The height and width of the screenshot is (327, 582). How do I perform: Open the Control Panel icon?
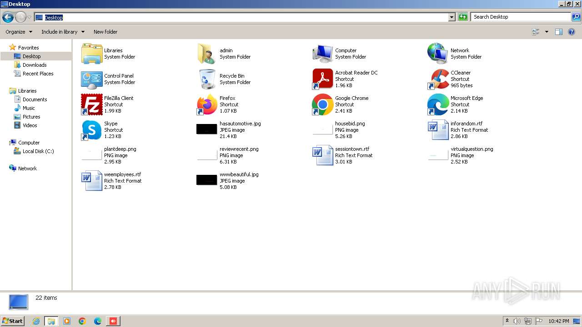92,79
